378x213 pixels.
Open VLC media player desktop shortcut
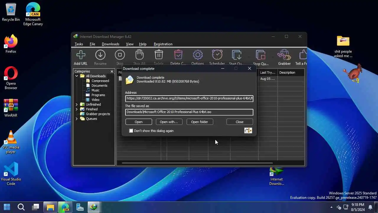pos(11,142)
